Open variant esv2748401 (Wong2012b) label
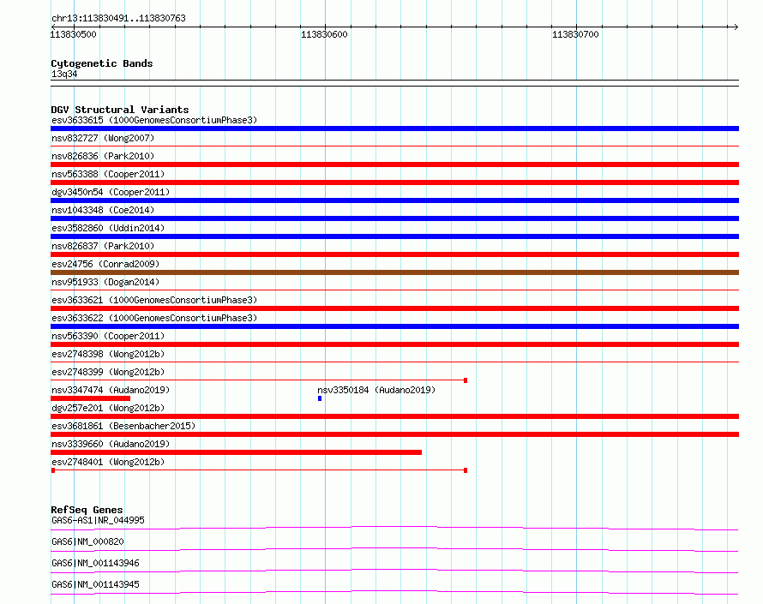 point(108,462)
